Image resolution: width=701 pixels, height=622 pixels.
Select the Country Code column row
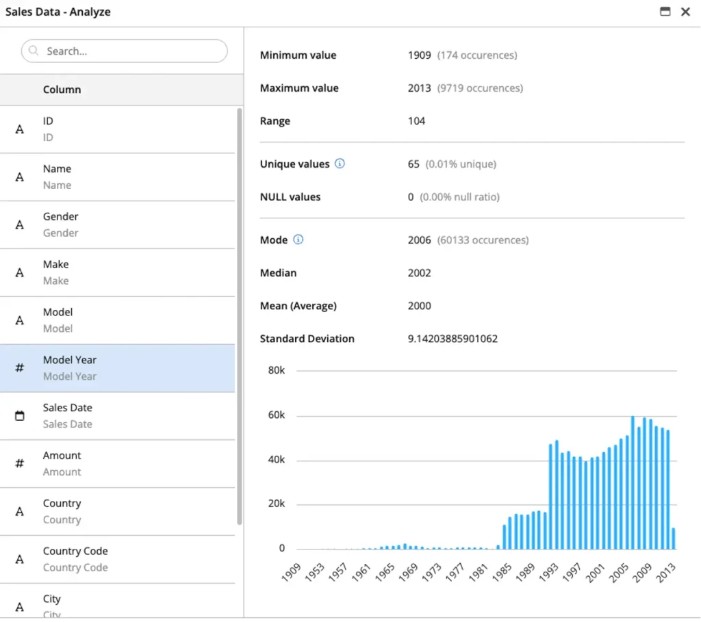pyautogui.click(x=118, y=560)
